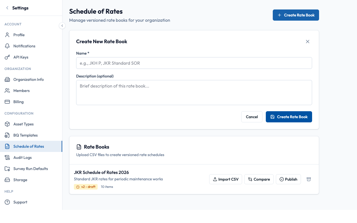The height and width of the screenshot is (223, 357).
Task: Click the Survey Run Defaults icon
Action: (8, 169)
